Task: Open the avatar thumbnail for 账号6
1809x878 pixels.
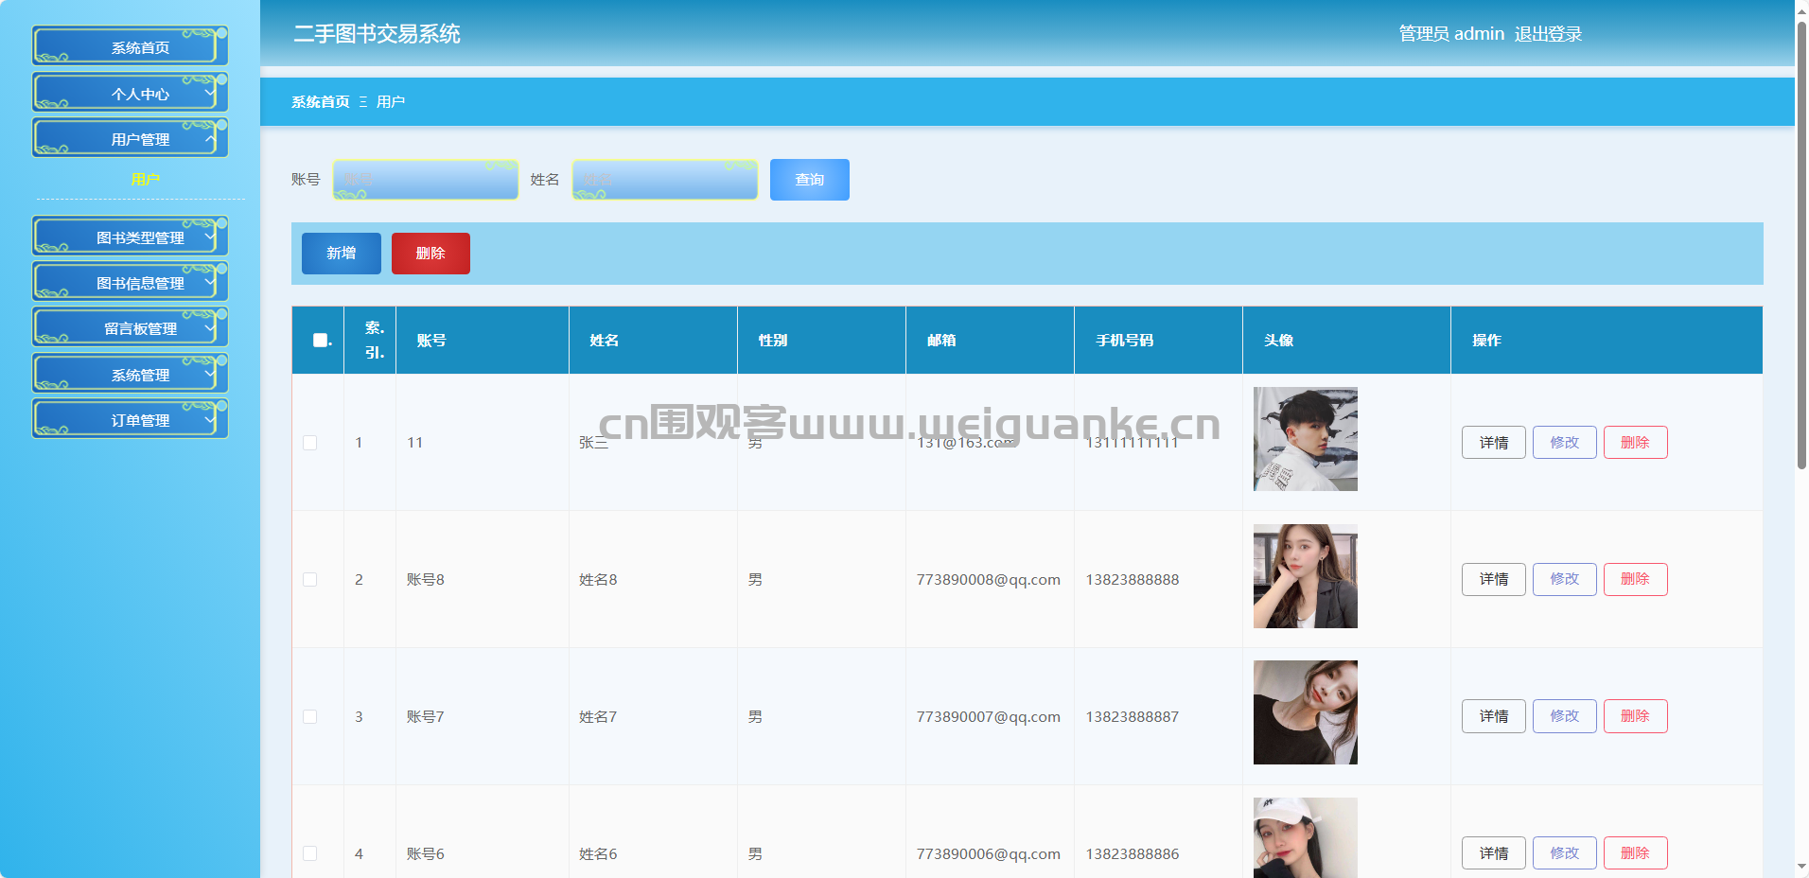Action: click(1306, 837)
